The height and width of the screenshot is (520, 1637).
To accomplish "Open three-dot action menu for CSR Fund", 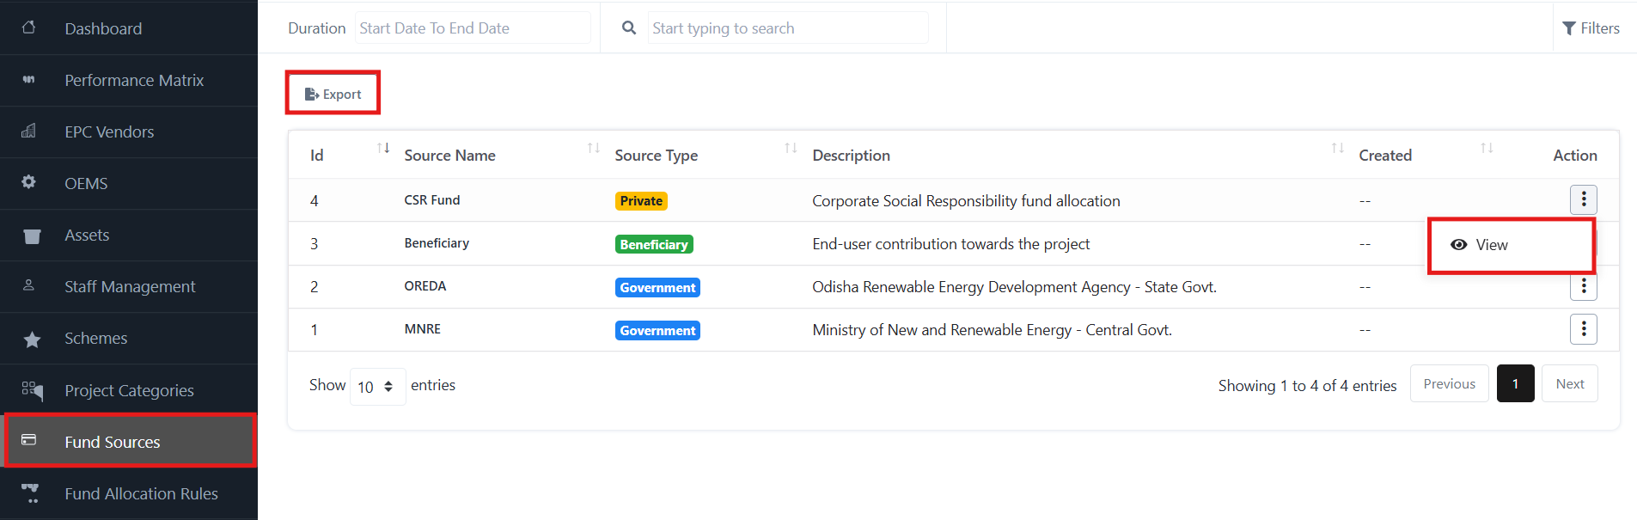I will coord(1583,199).
